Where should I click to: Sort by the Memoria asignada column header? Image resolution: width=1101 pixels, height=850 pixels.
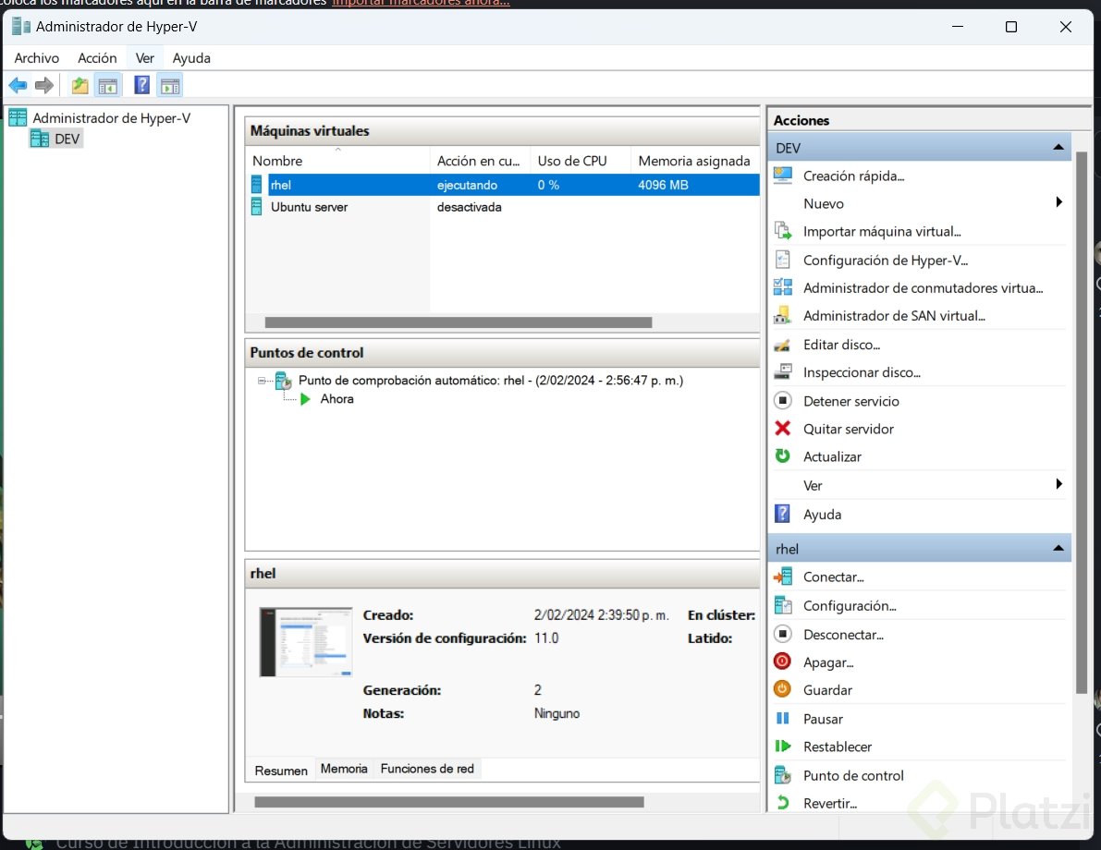pyautogui.click(x=695, y=161)
